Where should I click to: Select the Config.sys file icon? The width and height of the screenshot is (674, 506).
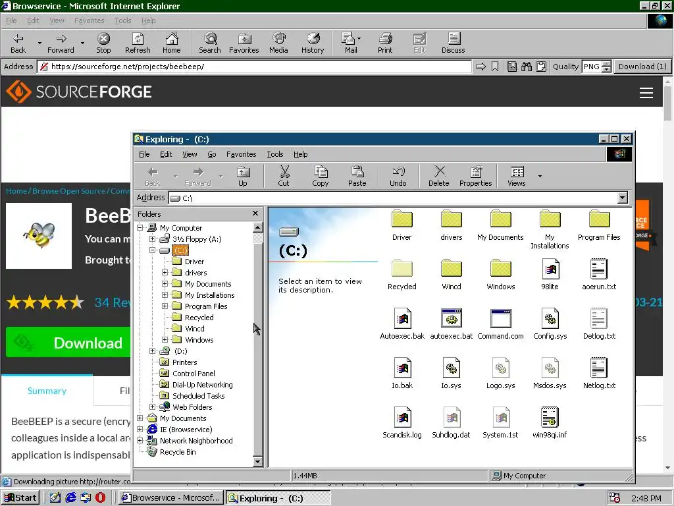click(550, 318)
